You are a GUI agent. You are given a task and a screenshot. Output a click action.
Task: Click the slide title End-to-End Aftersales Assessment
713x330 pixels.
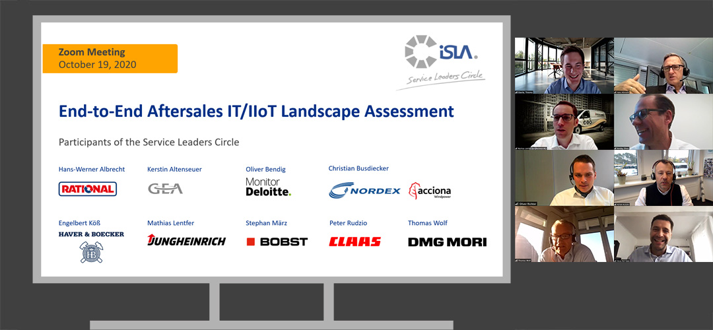(x=256, y=112)
